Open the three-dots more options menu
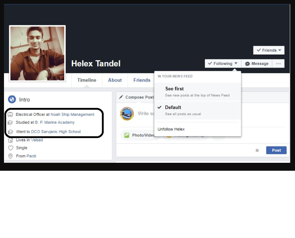Viewport: 295px width, 238px height. click(x=278, y=64)
